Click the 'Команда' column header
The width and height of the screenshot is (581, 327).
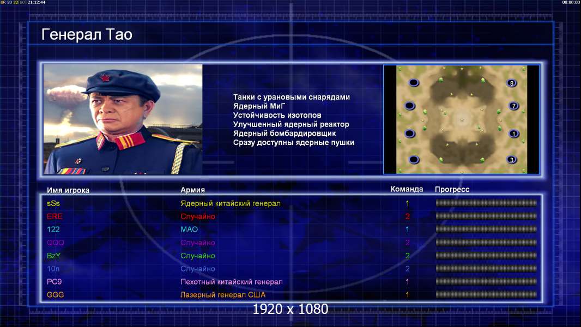coord(407,189)
